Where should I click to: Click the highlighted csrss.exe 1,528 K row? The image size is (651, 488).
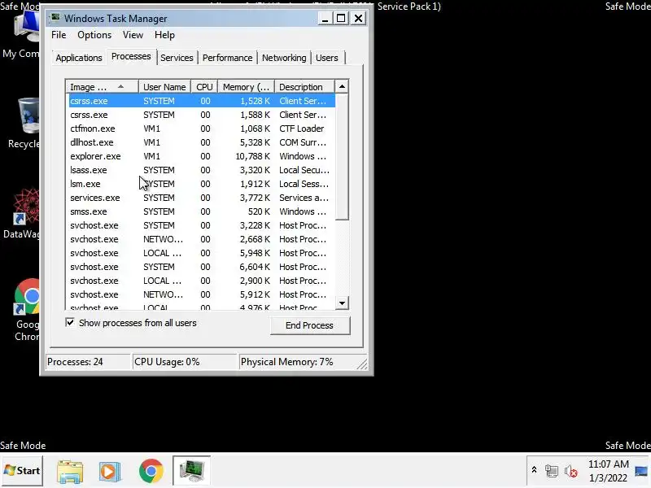tap(202, 101)
